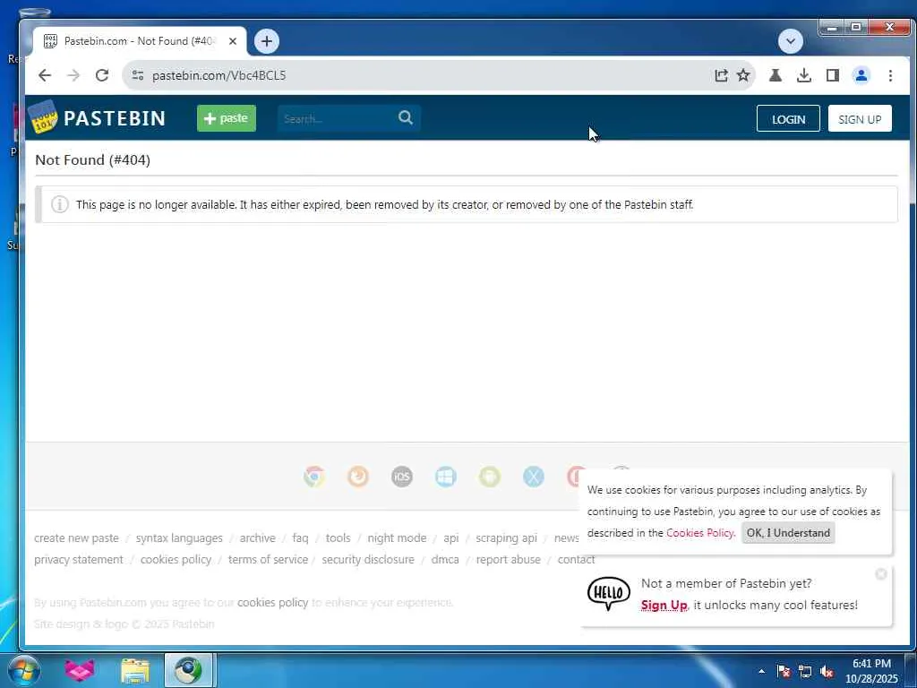The height and width of the screenshot is (688, 917).
Task: Open a new browser tab
Action: [267, 41]
